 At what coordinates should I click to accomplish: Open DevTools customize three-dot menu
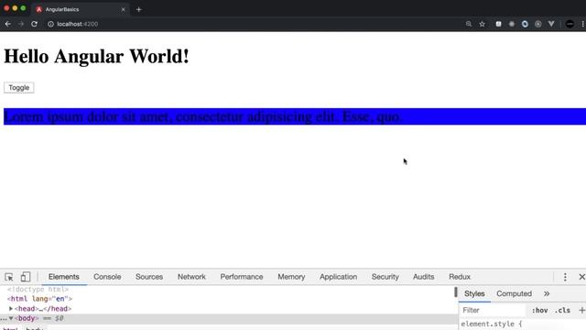[x=565, y=277]
